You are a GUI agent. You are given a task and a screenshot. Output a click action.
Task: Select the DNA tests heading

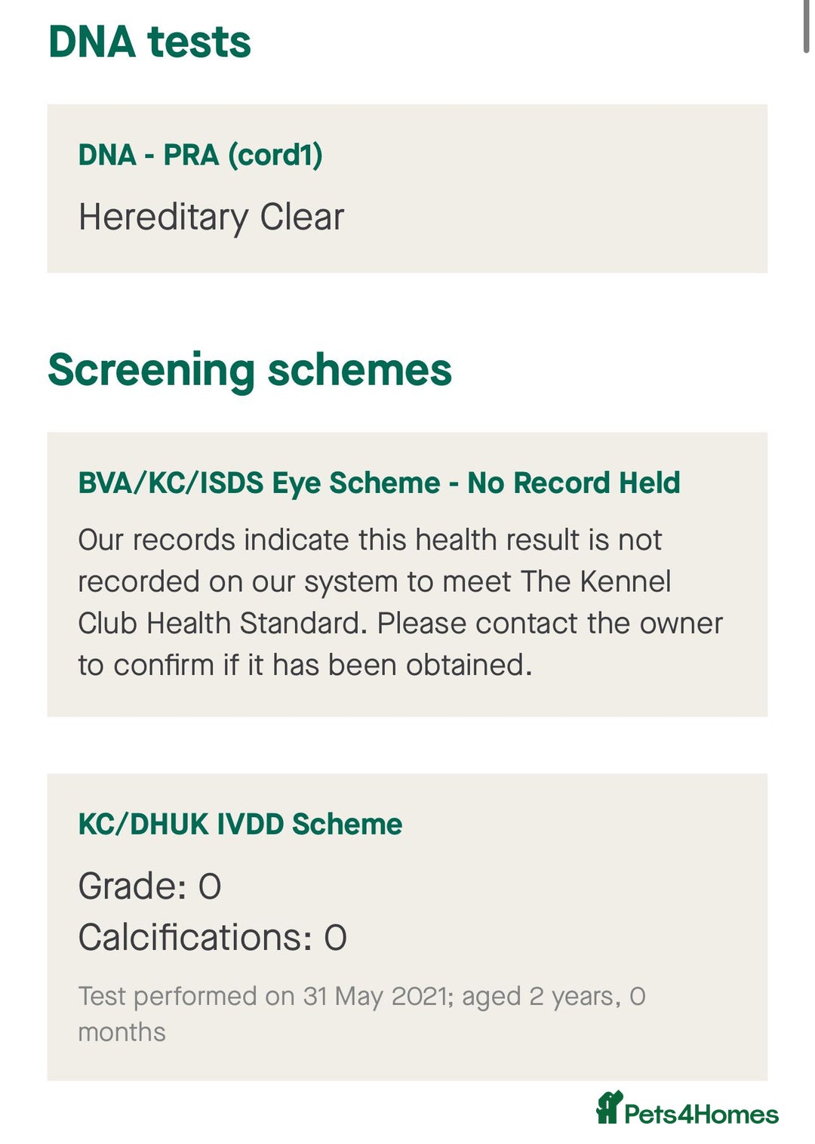point(149,42)
